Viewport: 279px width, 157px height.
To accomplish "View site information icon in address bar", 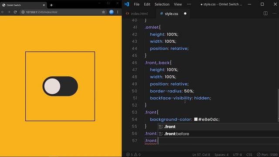I will click(x=23, y=12).
